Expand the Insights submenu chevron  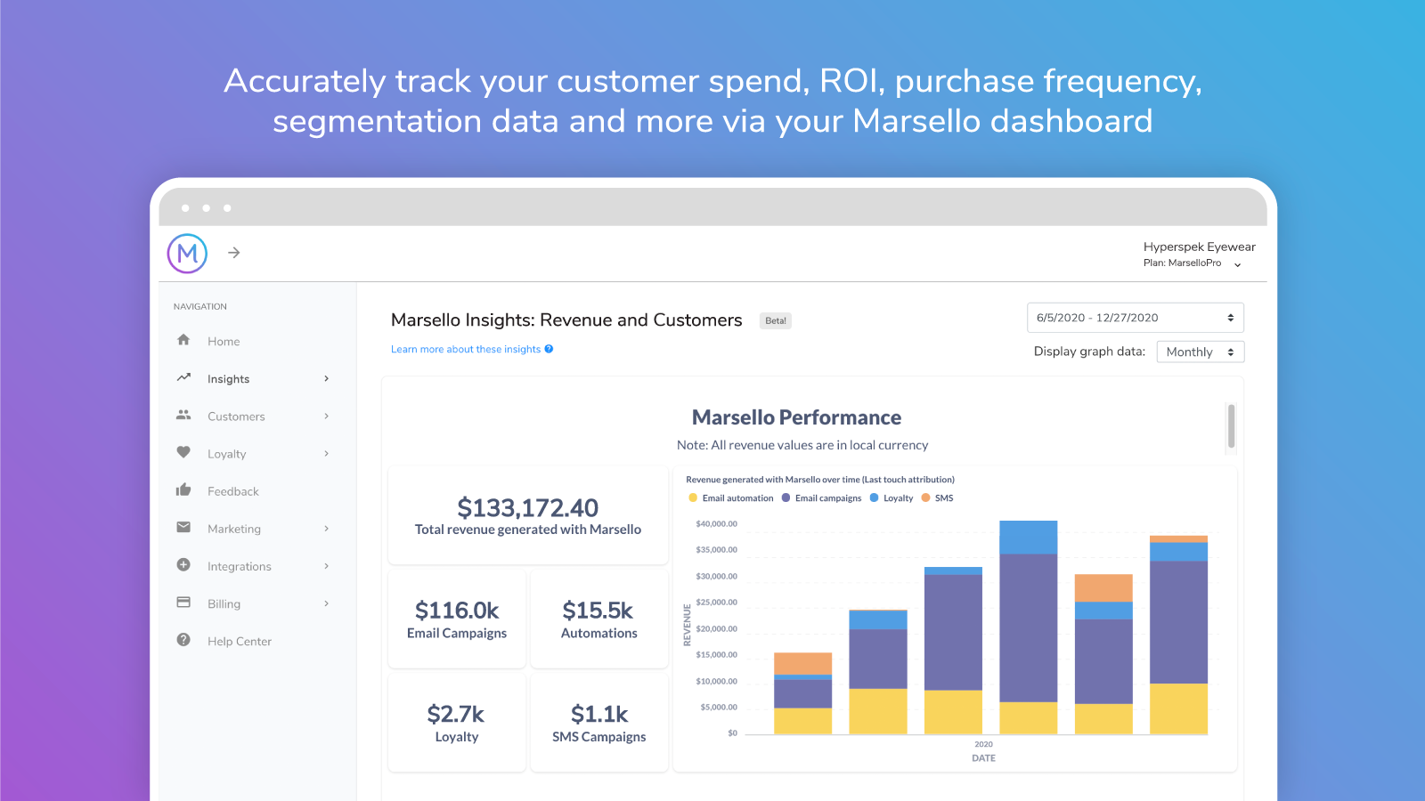327,378
